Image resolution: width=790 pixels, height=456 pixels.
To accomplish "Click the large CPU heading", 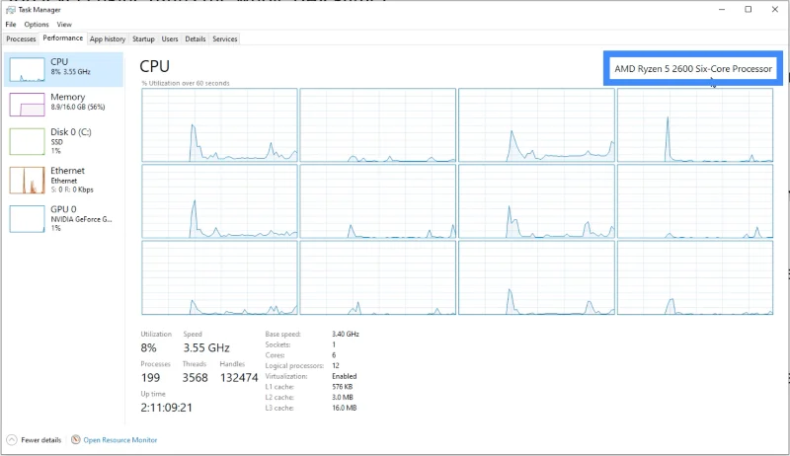I will 155,66.
